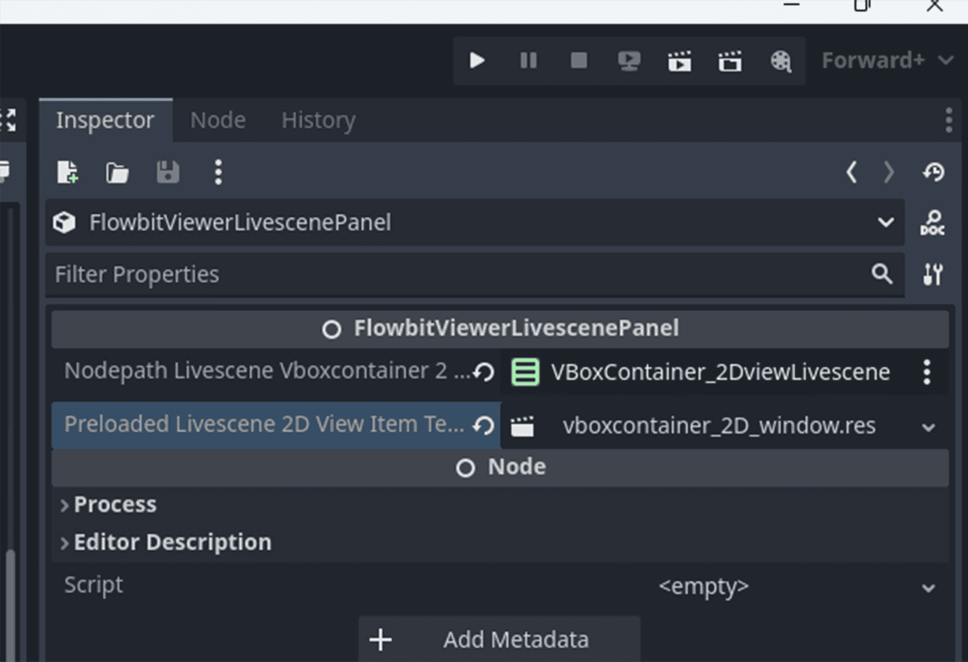The height and width of the screenshot is (662, 968).
Task: Open the Script empty dropdown
Action: click(795, 586)
